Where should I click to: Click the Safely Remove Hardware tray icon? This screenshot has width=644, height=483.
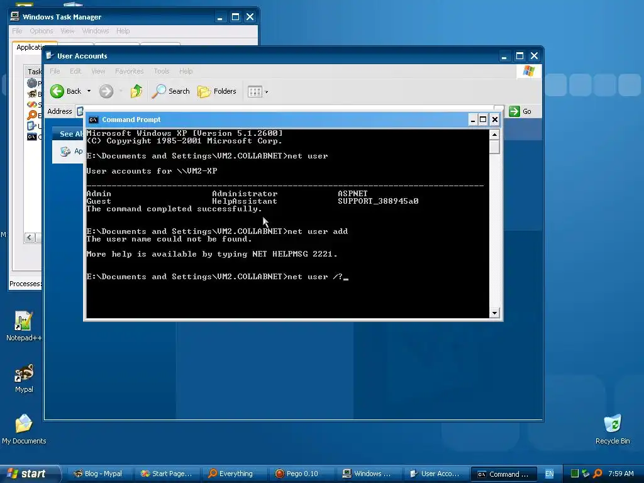586,474
